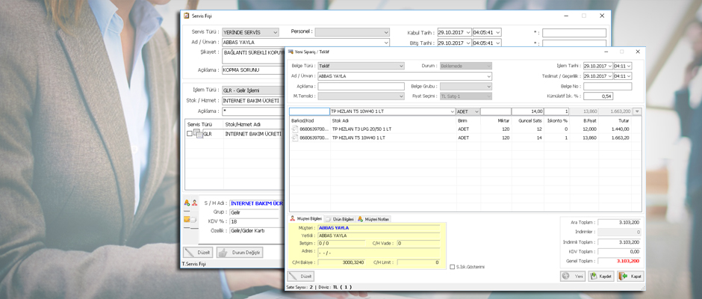Screen dimensions: 702x299
Task: Open the stock name TP HIZLAN T5 combo box
Action: tap(392, 111)
